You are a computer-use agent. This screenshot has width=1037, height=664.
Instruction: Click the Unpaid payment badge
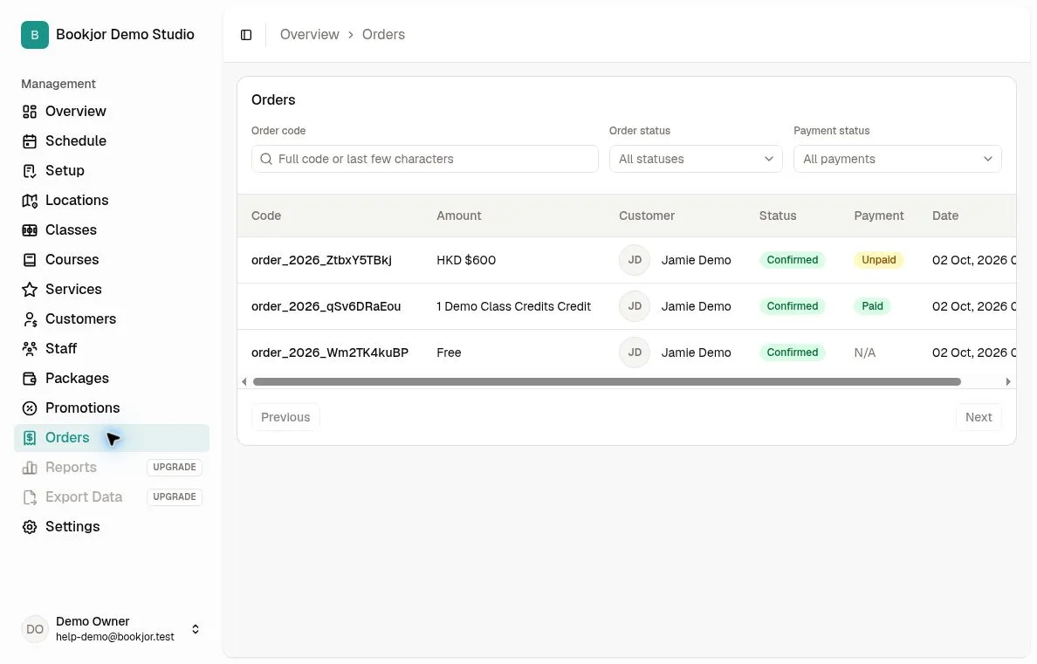(x=878, y=260)
